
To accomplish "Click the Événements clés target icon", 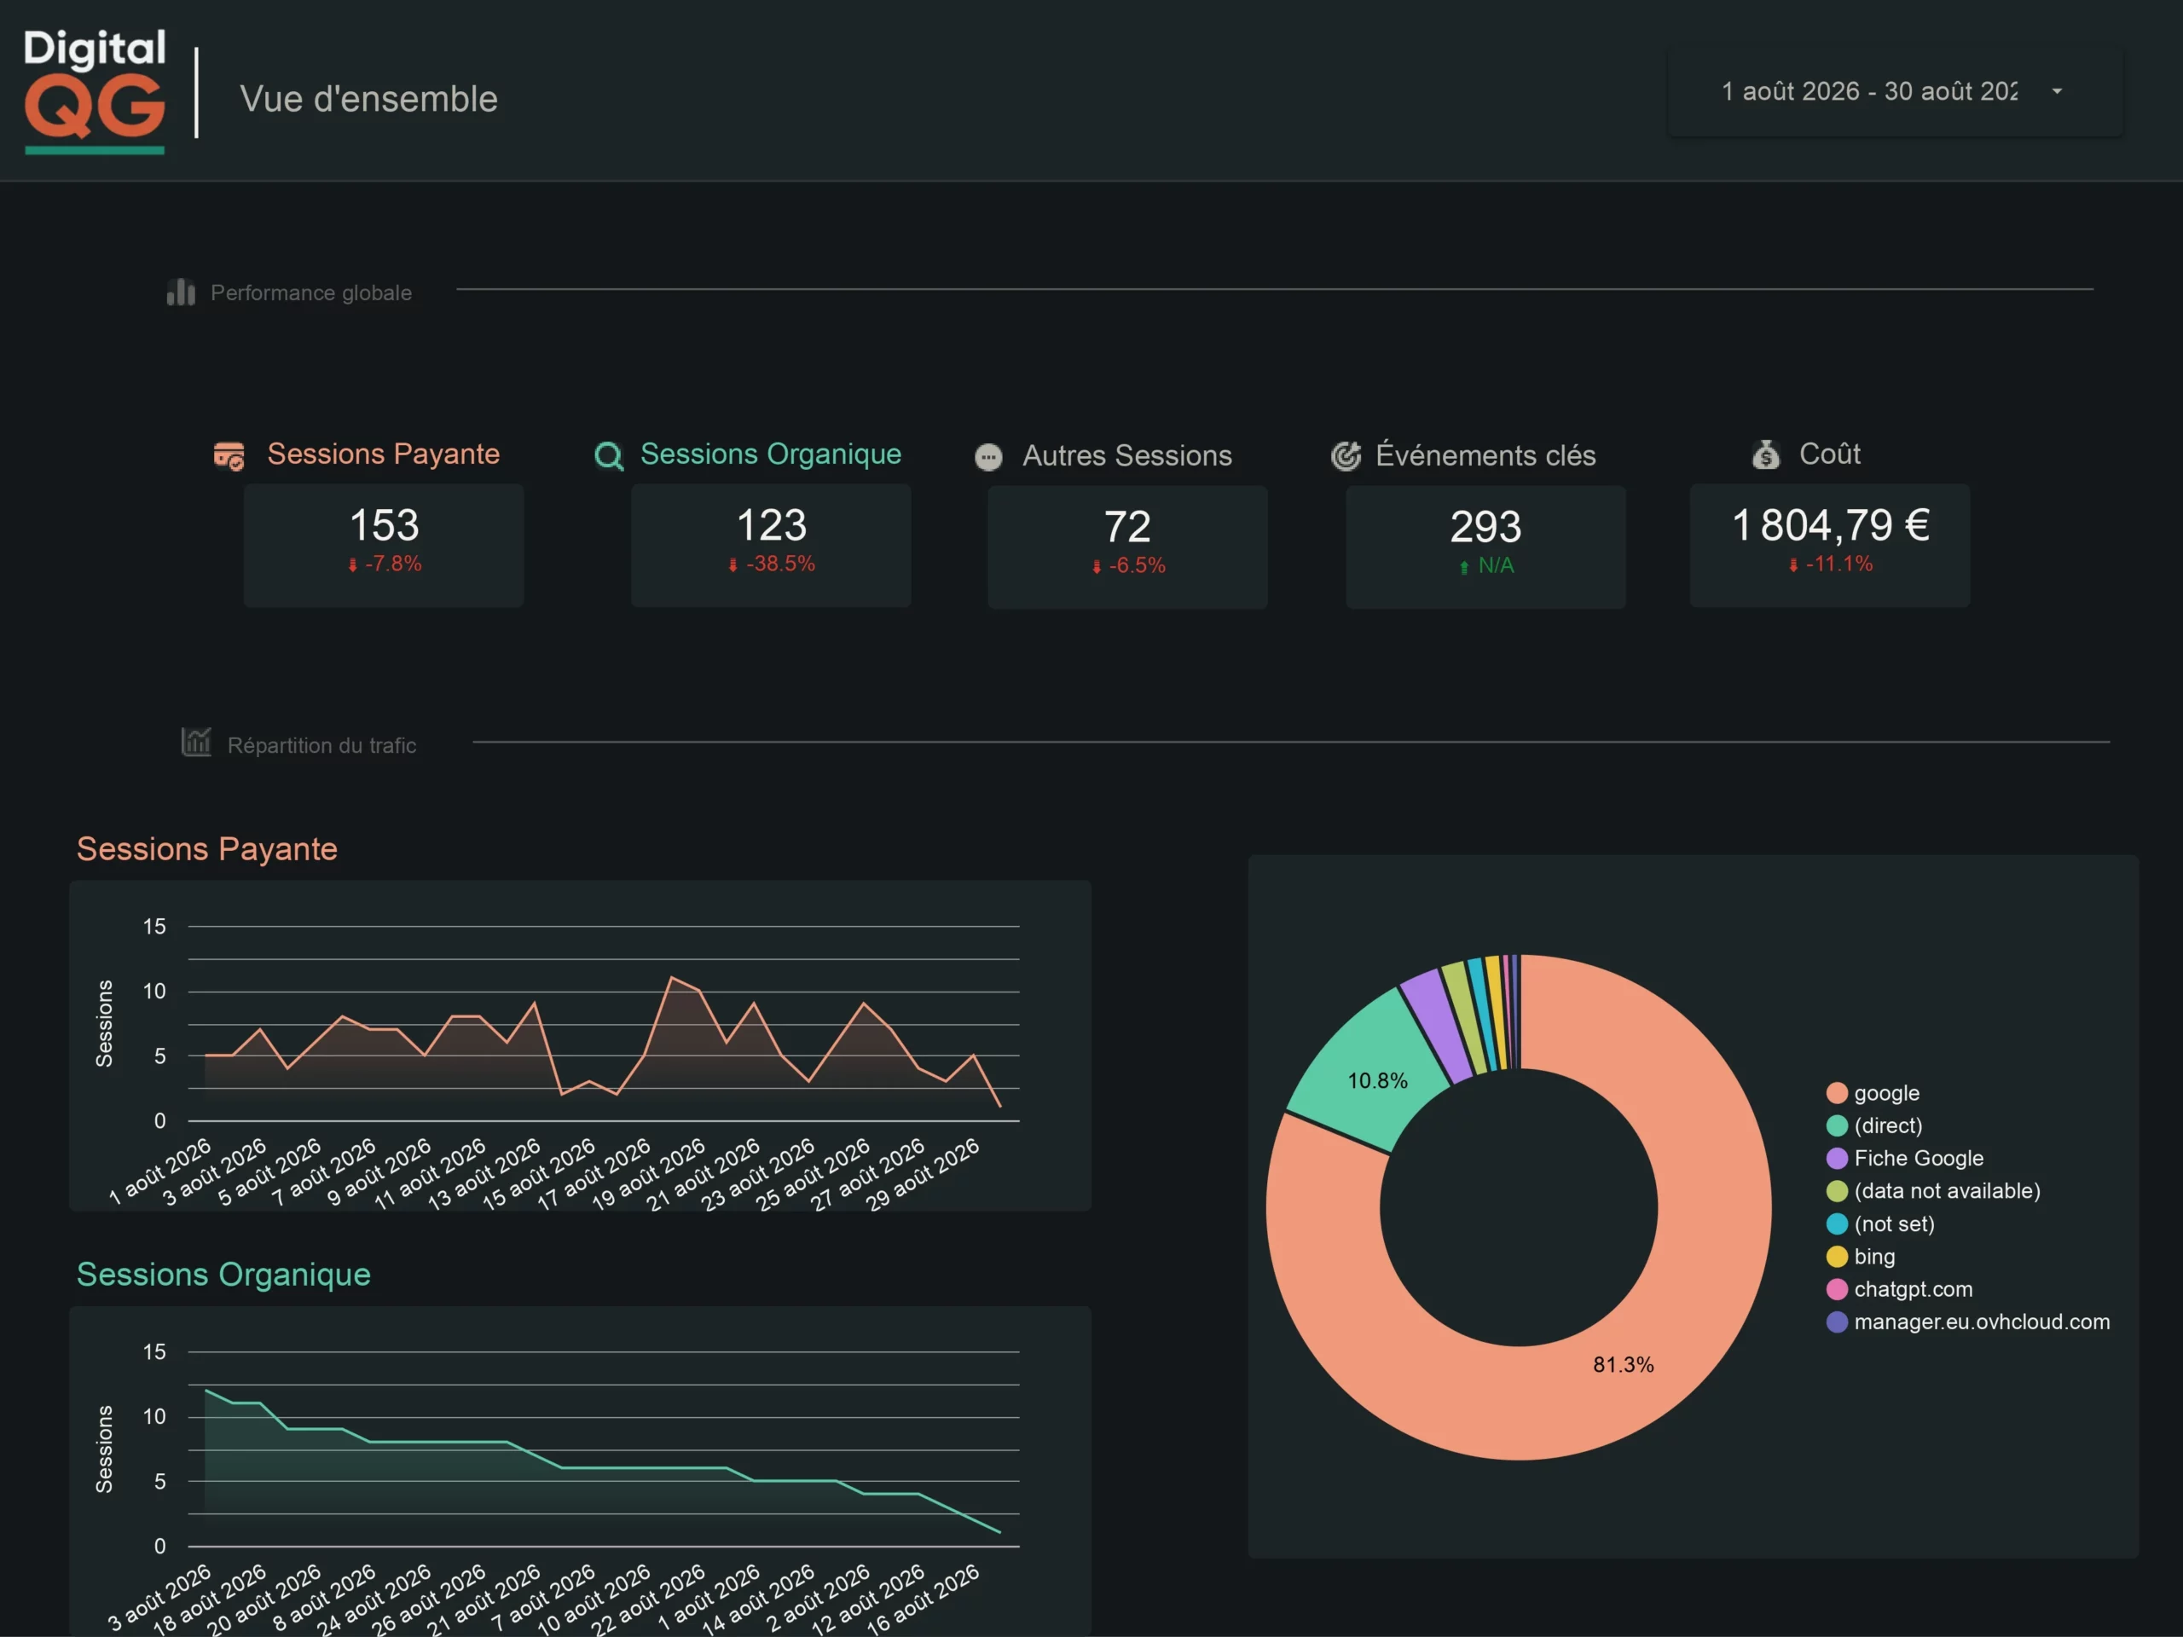I will tap(1345, 456).
